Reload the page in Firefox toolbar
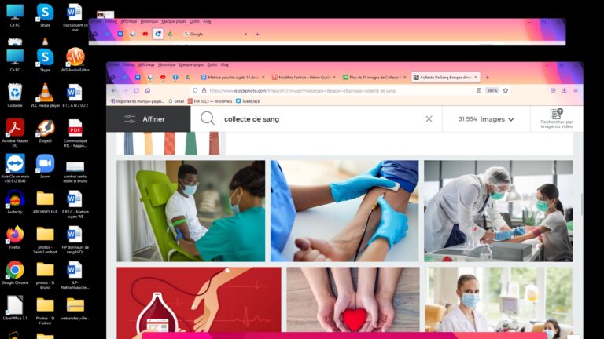 click(x=136, y=90)
